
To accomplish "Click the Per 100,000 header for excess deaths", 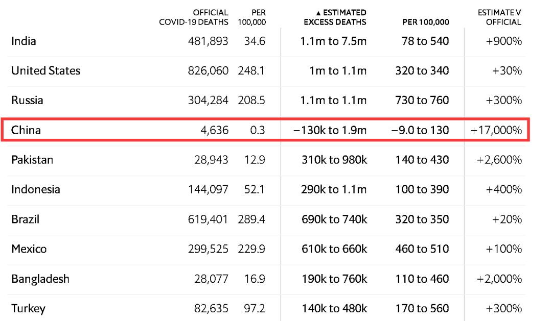I will coord(426,22).
